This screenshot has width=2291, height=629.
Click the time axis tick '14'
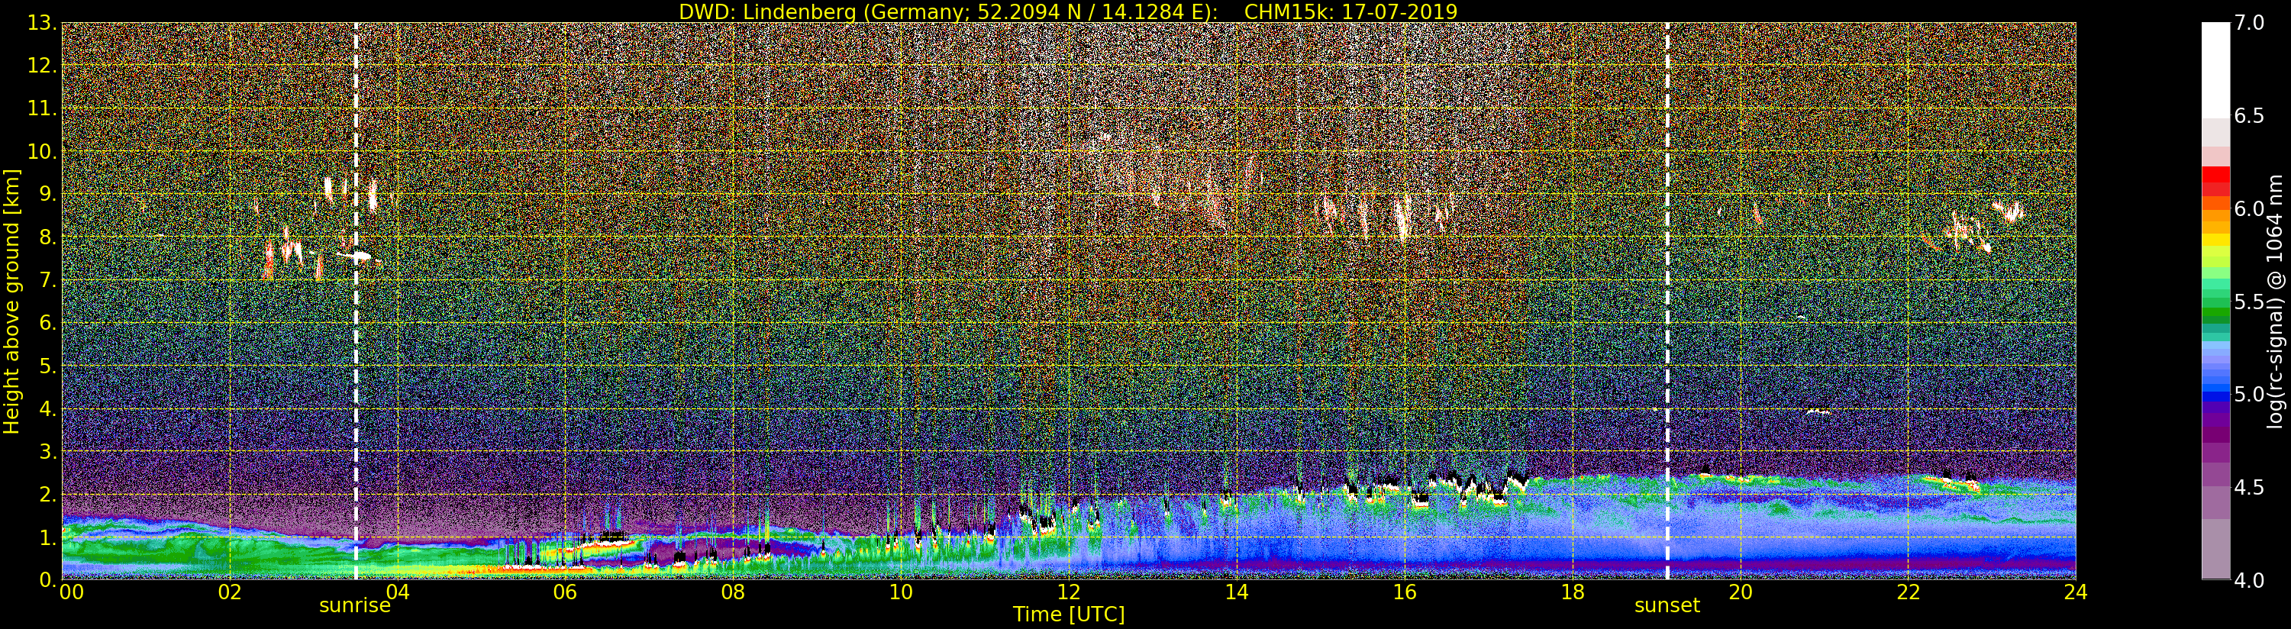[1236, 592]
